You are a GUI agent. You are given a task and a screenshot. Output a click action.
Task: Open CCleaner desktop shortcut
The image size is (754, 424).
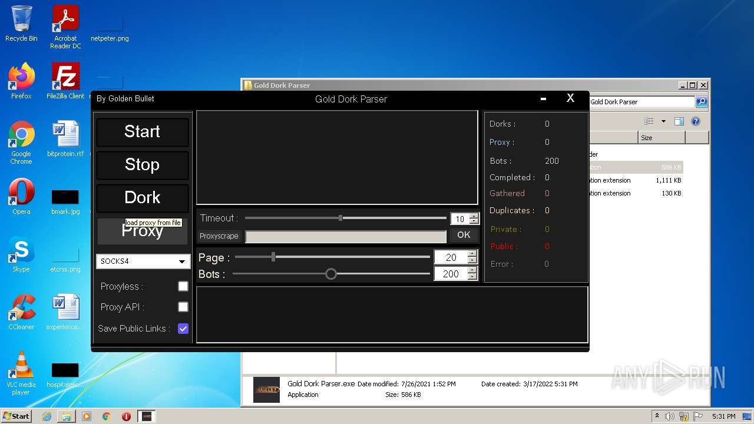pos(21,312)
